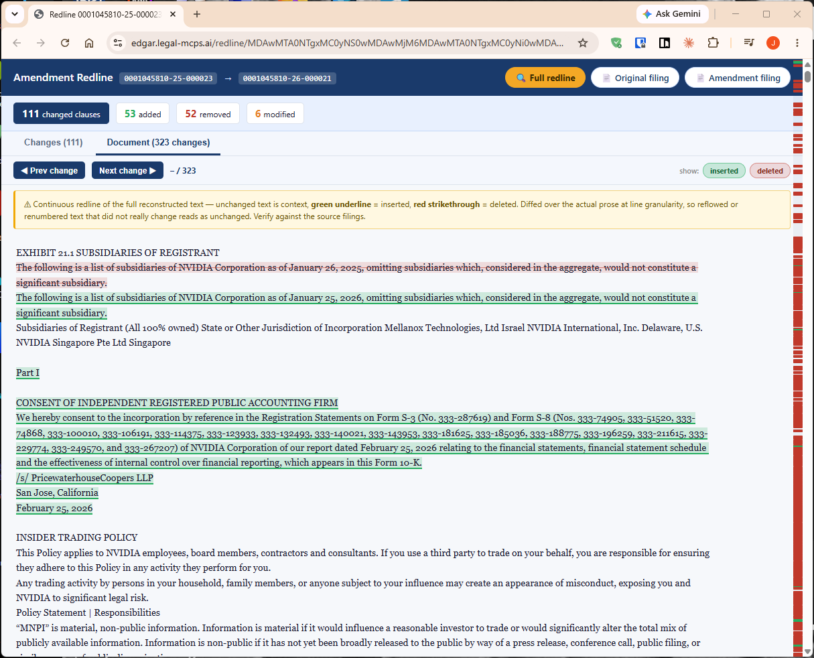Open the black-and-white panel extension icon

pos(665,43)
